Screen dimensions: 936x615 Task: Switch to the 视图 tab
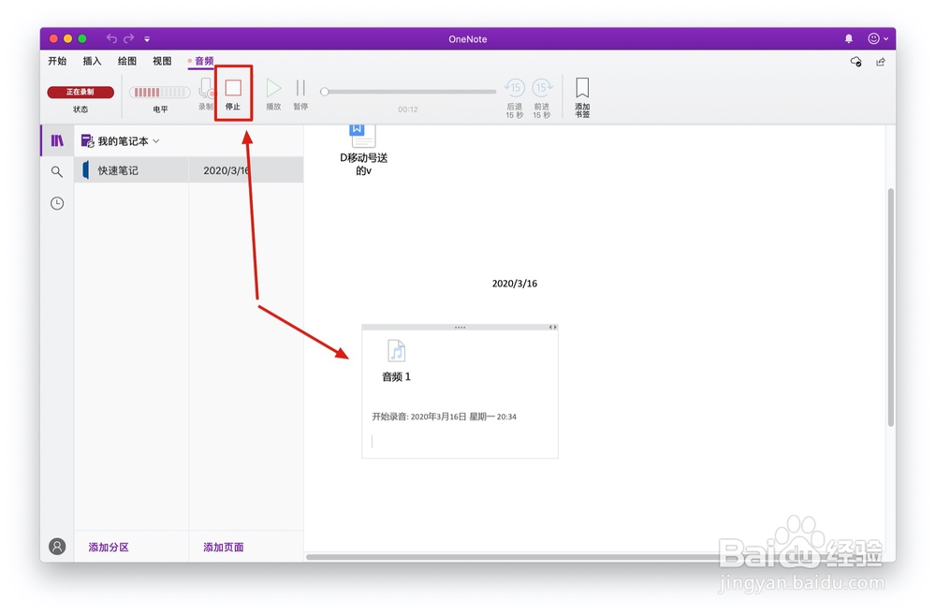click(x=162, y=61)
